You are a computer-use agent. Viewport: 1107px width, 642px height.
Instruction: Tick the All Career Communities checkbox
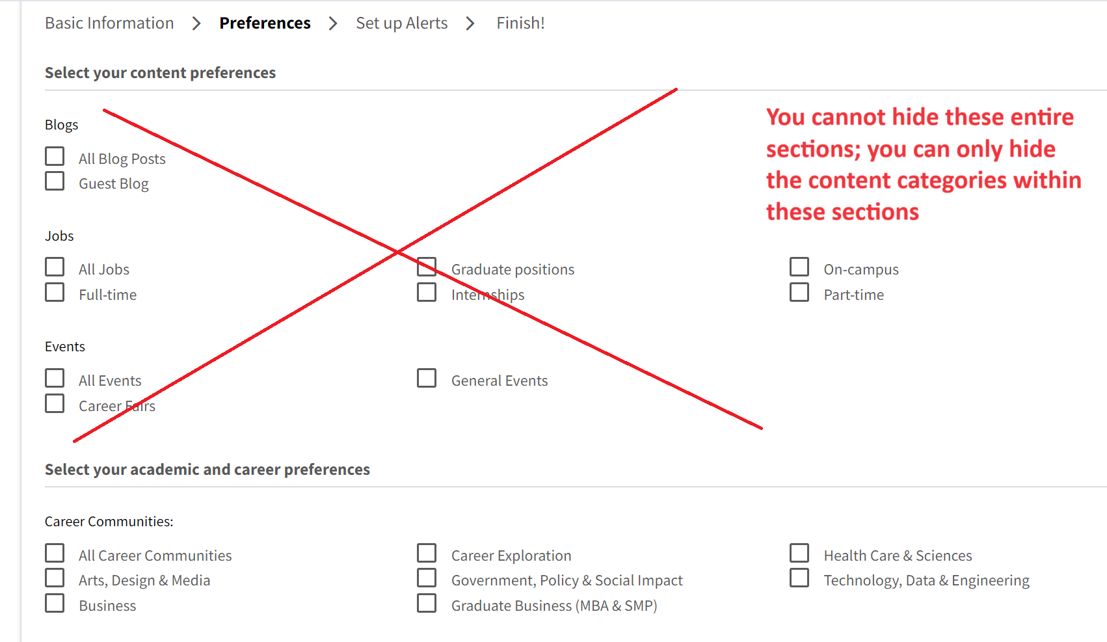point(55,554)
